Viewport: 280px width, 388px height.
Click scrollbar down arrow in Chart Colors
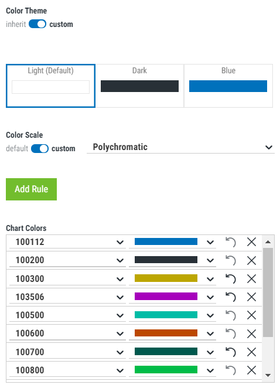click(x=268, y=375)
